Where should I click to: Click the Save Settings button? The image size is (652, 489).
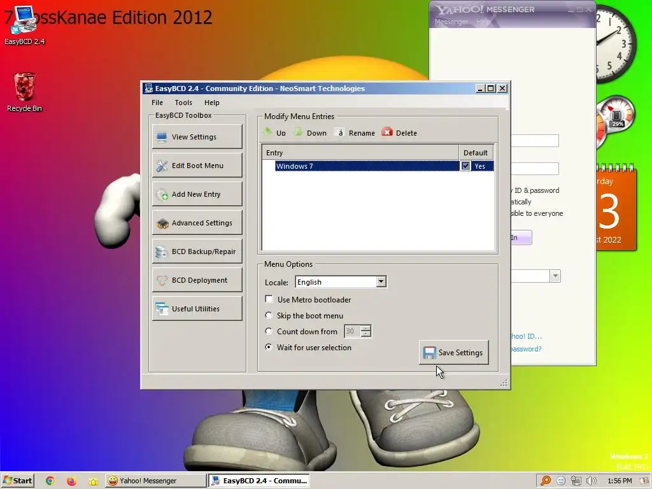(453, 353)
